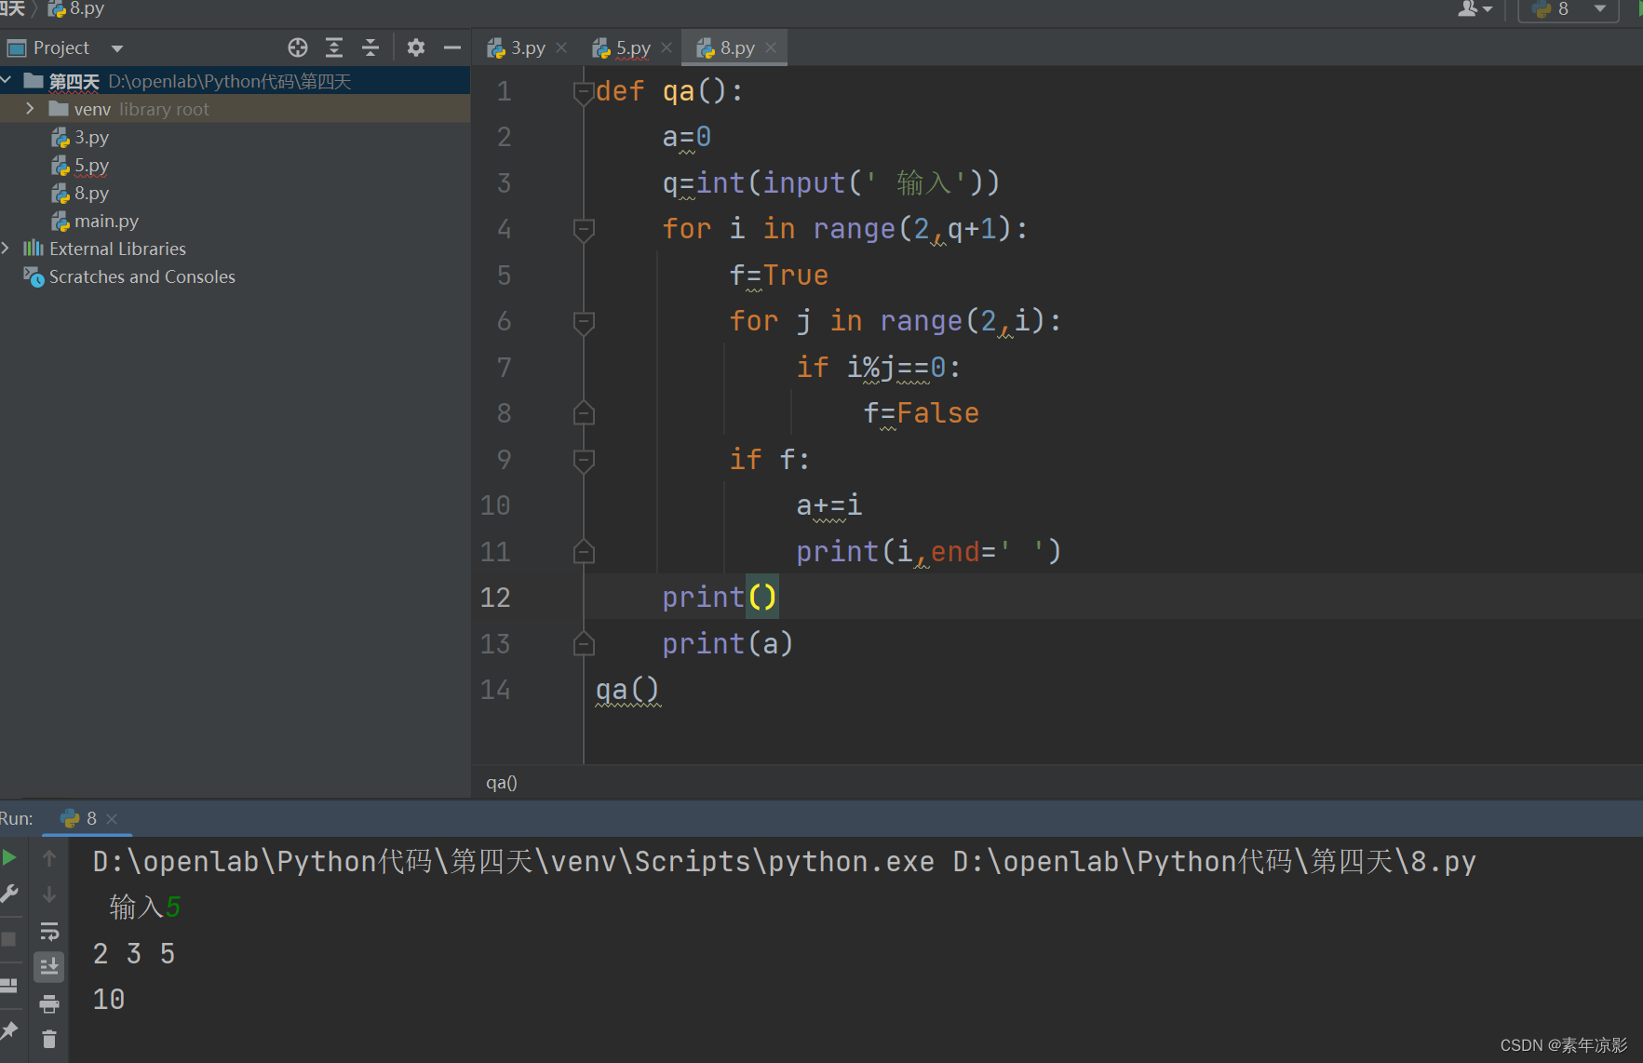1643x1063 pixels.
Task: Toggle scroll to end in console
Action: tap(49, 967)
